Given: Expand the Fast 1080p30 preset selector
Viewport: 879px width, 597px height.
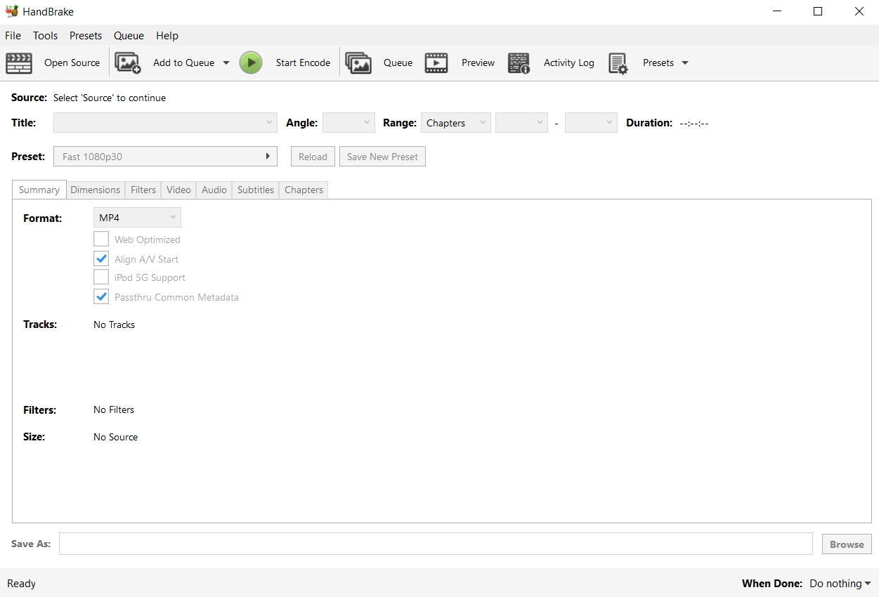Looking at the screenshot, I should pyautogui.click(x=165, y=156).
